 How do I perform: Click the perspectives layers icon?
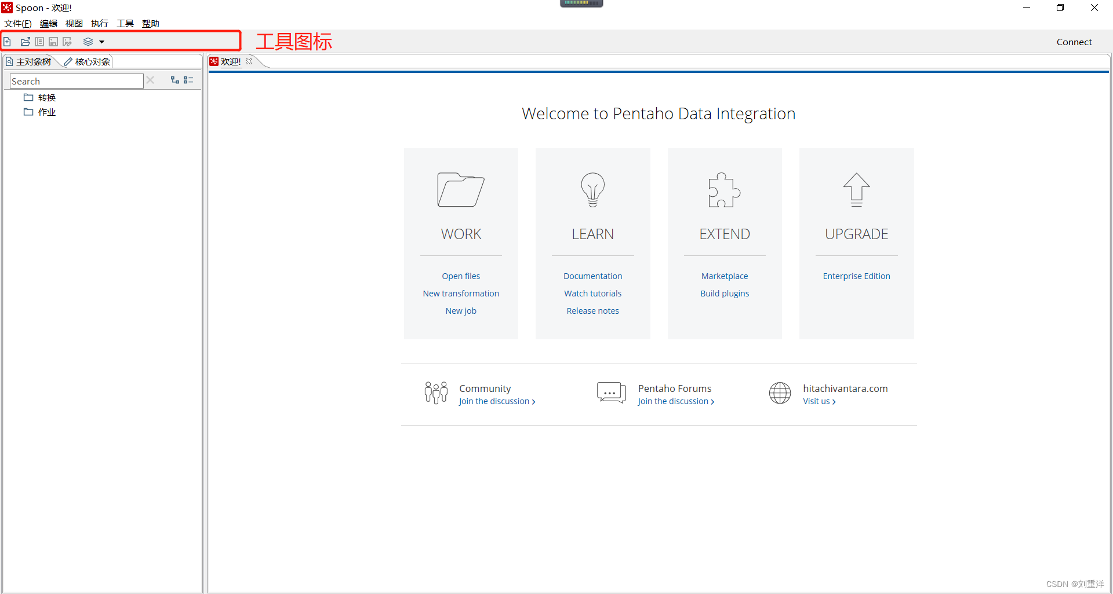click(88, 42)
